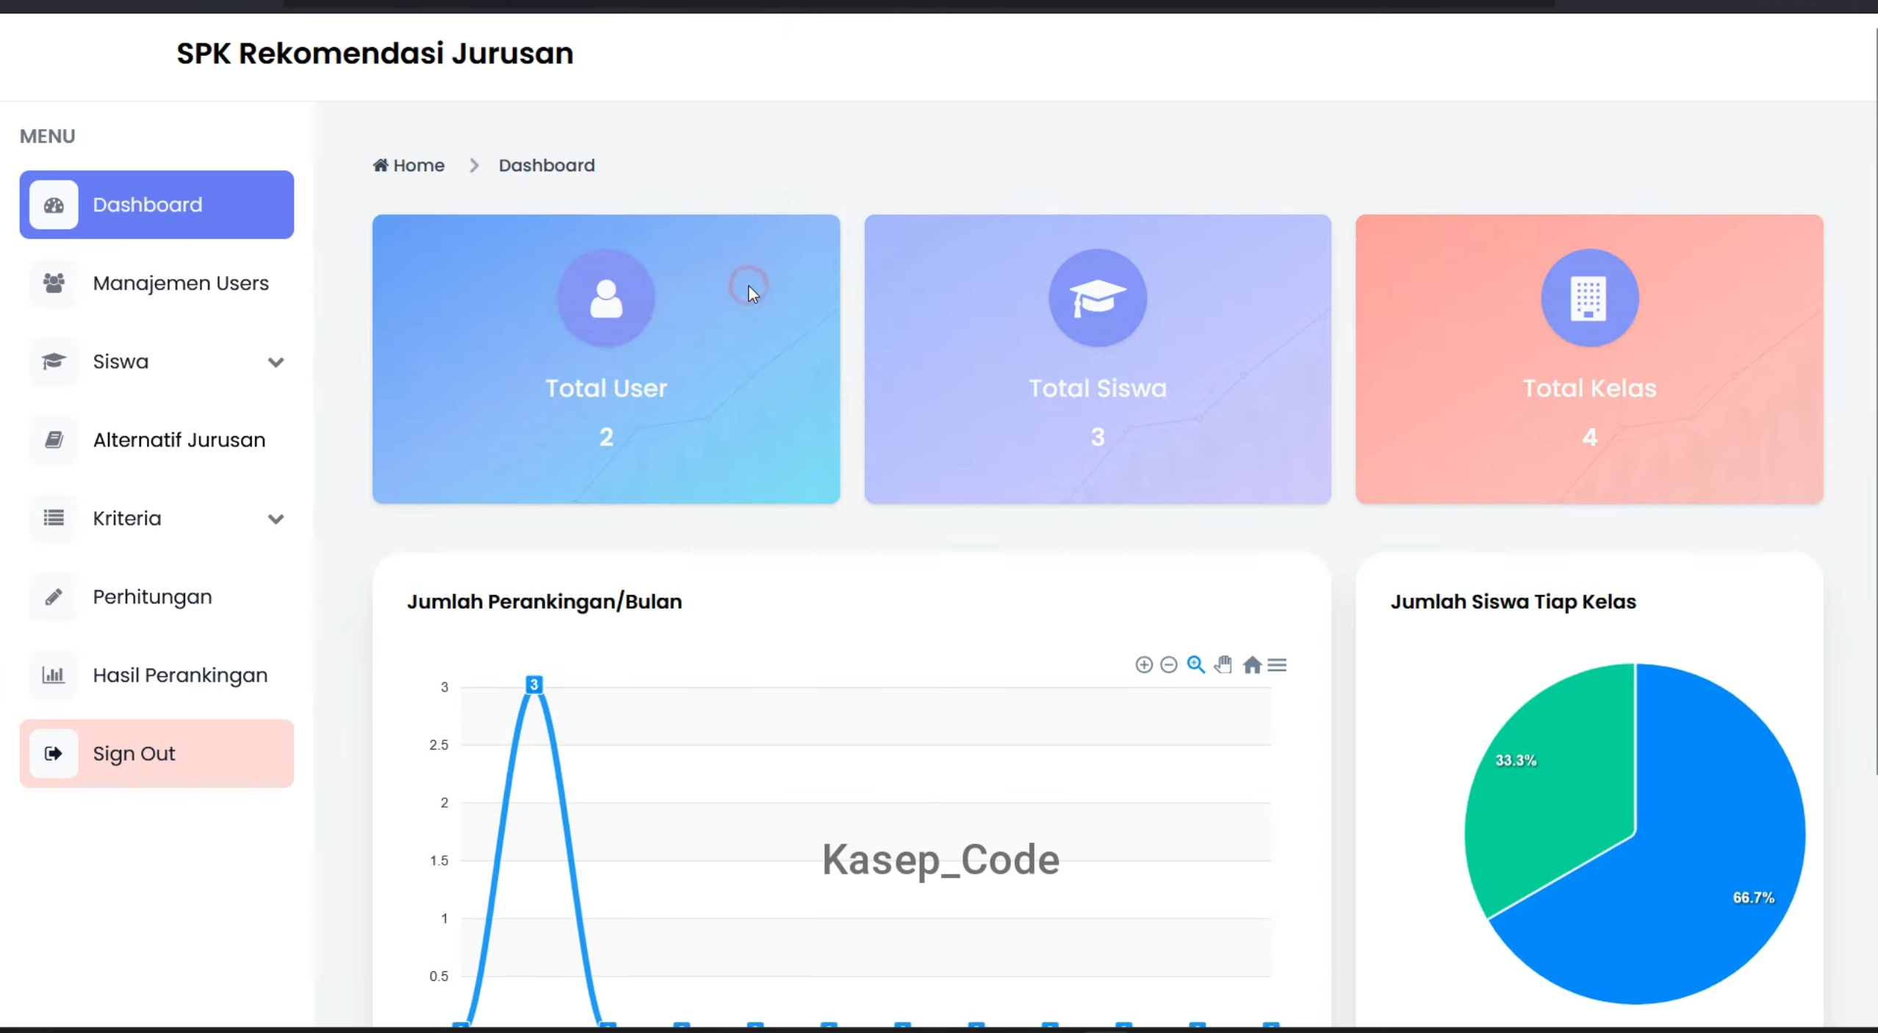Click the MENU sidebar heading
Image resolution: width=1878 pixels, height=1033 pixels.
tap(48, 137)
